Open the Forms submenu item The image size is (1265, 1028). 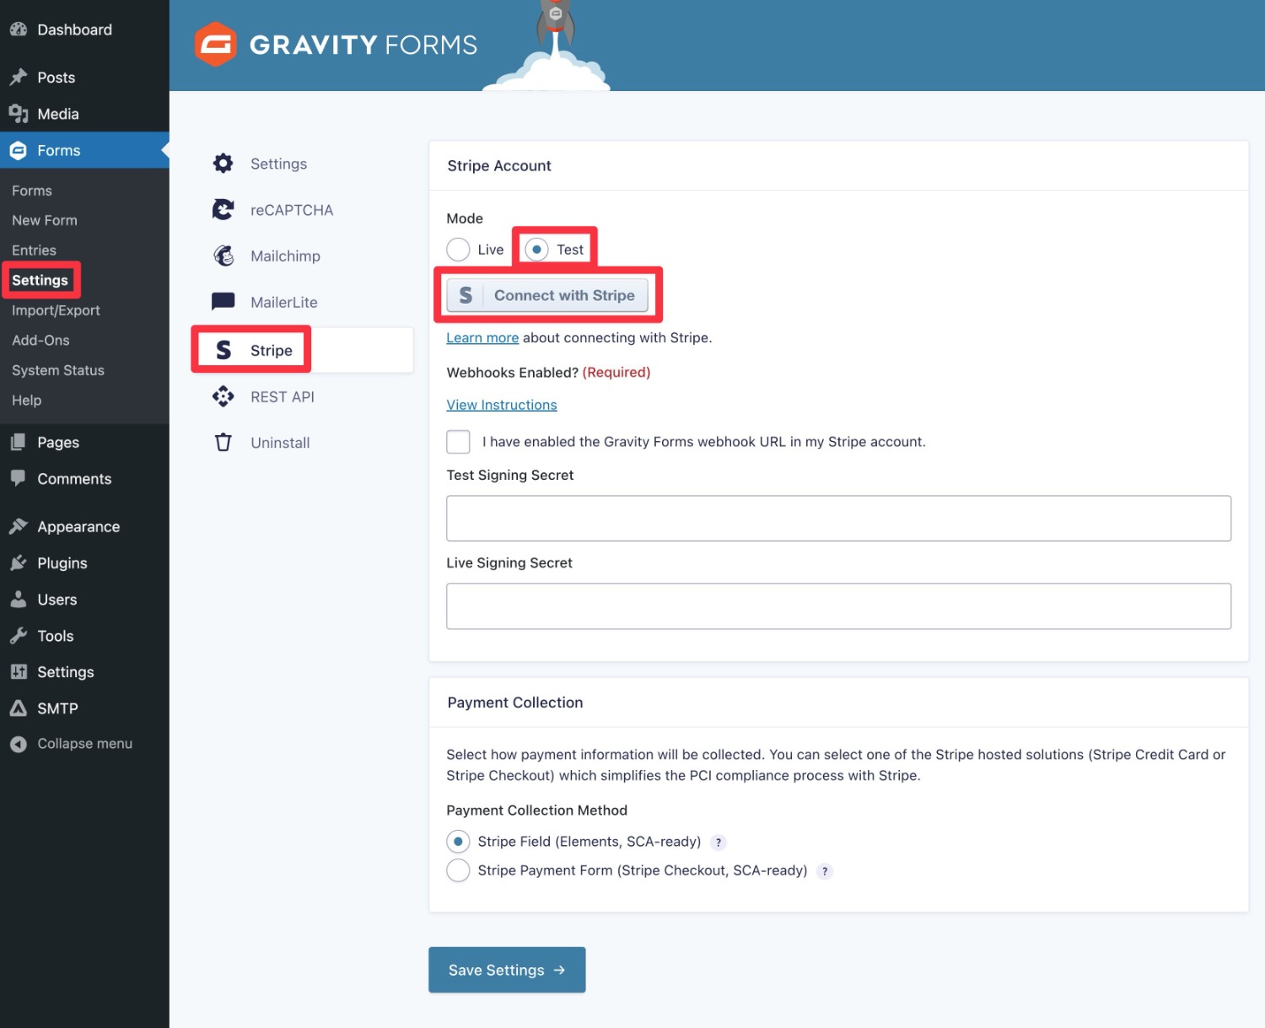[32, 191]
